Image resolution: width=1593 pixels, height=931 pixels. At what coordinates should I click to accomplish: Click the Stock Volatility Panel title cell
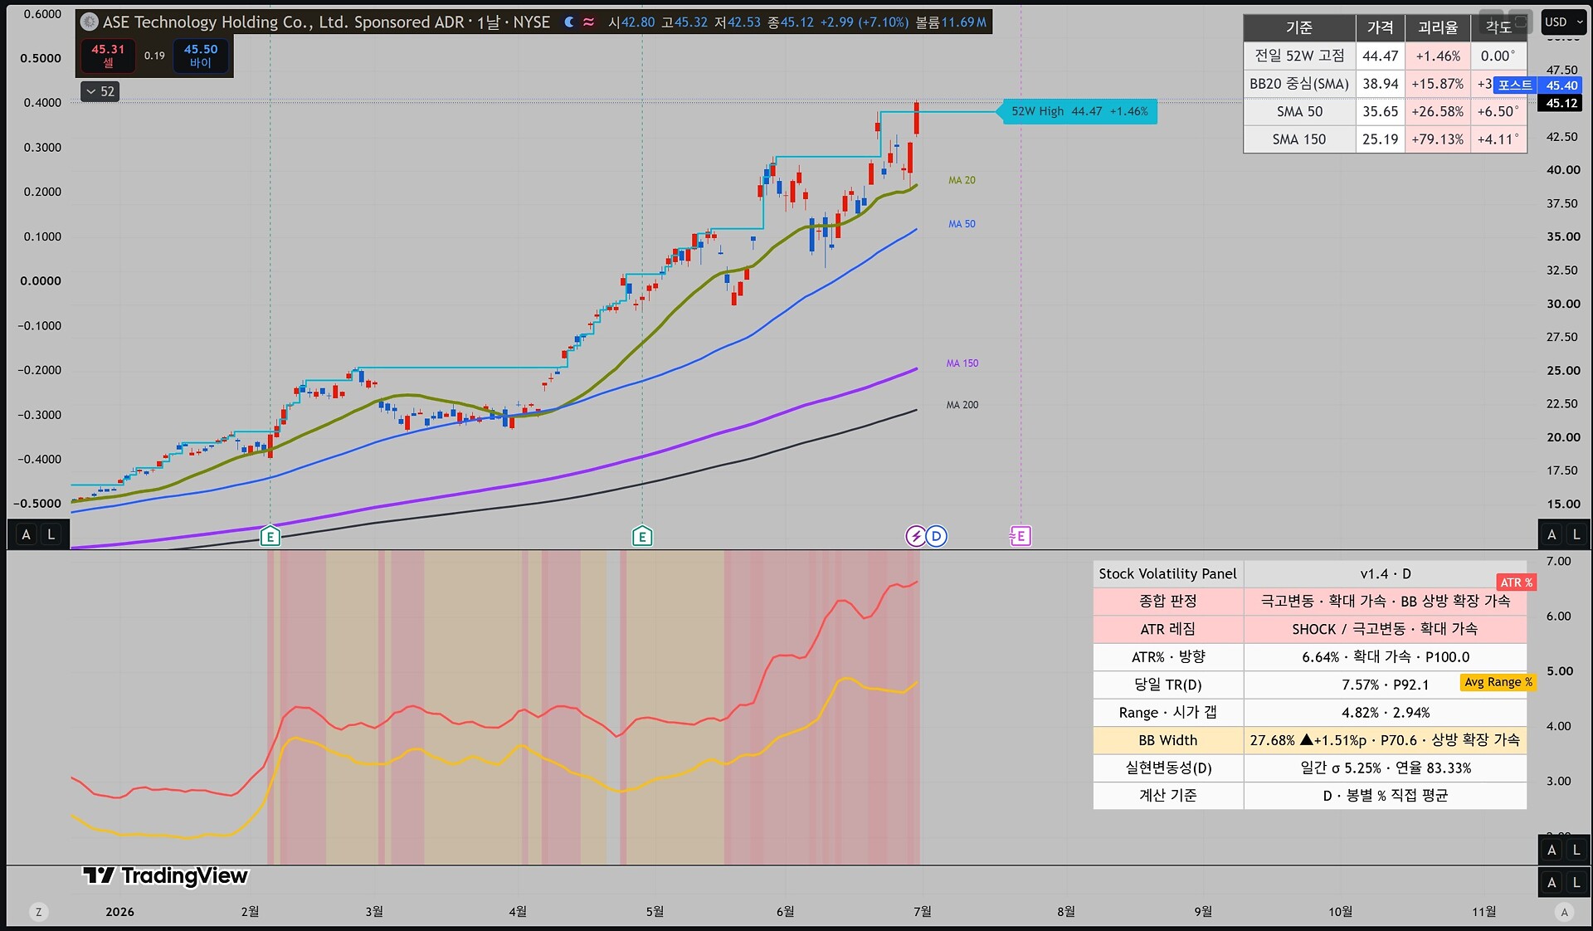[1168, 573]
